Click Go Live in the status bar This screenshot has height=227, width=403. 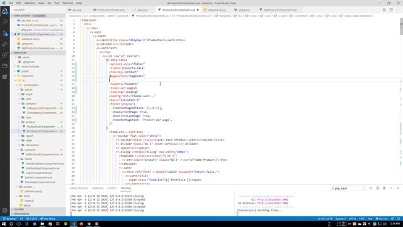tap(382, 219)
